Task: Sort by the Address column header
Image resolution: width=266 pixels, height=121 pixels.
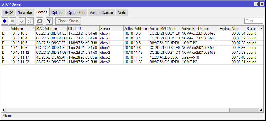Action: pos(23,28)
